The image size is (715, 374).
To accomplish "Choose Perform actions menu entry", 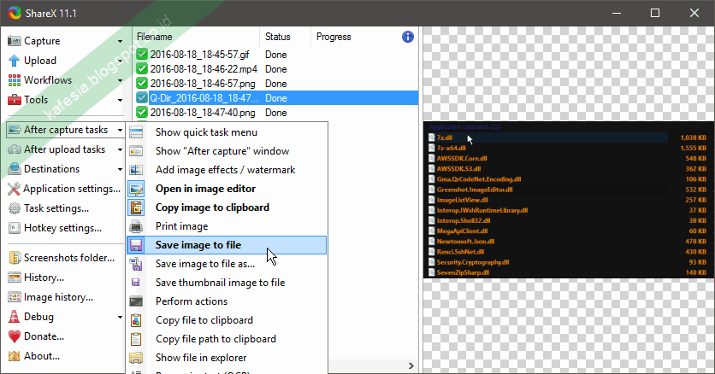I will (x=227, y=301).
